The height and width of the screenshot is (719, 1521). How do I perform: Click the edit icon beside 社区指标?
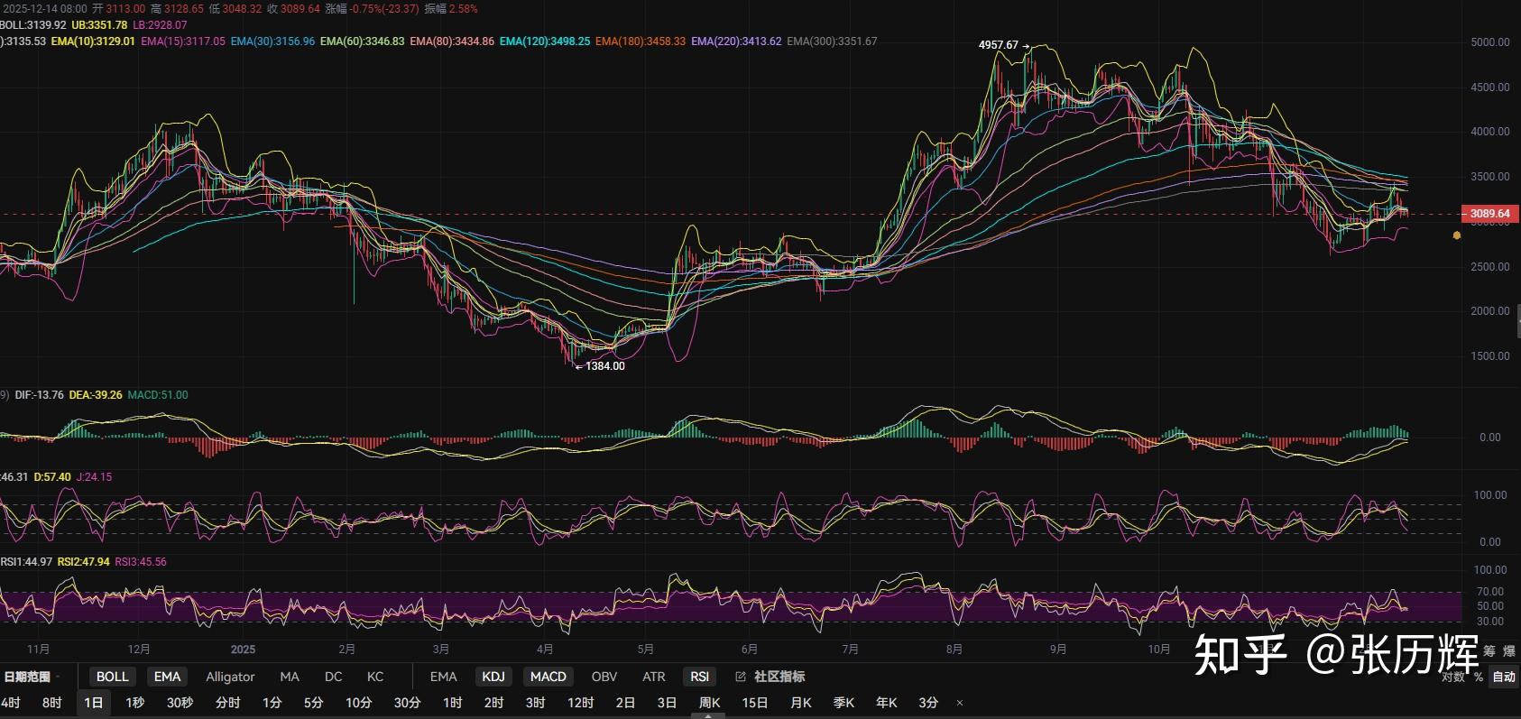[741, 677]
